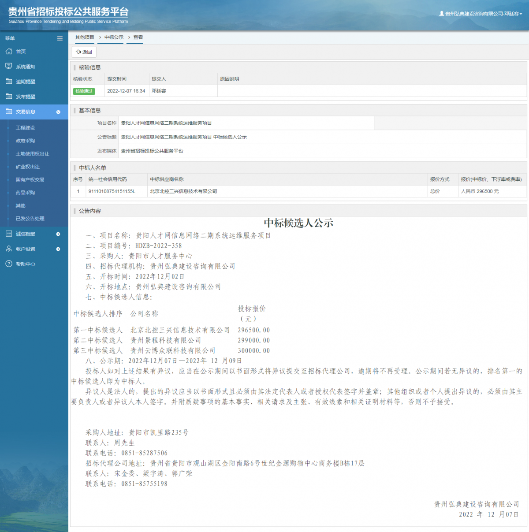
Task: Select 已发公告处理 submenu
Action: [30, 219]
